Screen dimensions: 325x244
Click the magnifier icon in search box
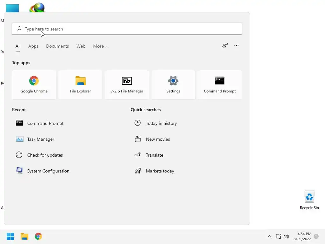pos(19,29)
